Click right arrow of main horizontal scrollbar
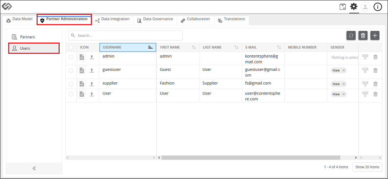 [x=356, y=157]
